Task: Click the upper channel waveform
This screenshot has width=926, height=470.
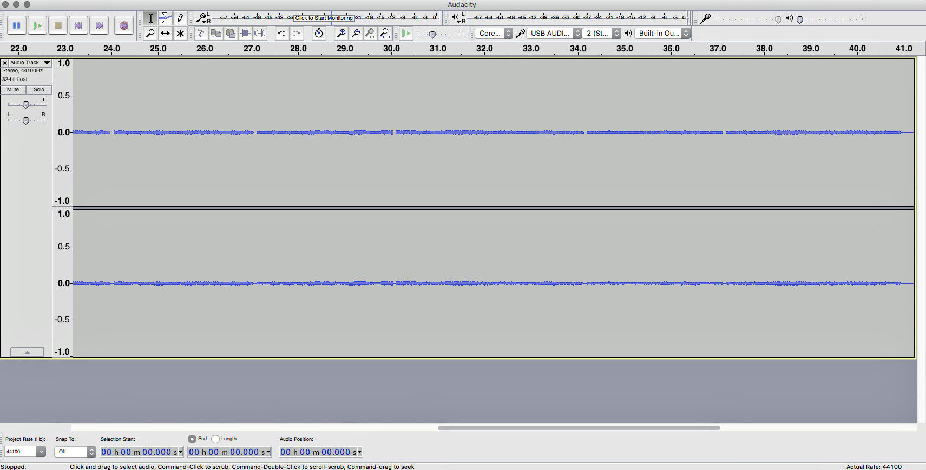Action: [x=494, y=132]
